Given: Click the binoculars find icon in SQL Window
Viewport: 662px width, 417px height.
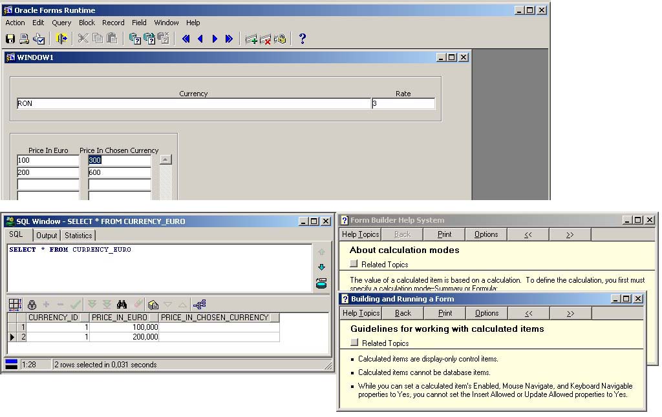Looking at the screenshot, I should click(x=122, y=304).
